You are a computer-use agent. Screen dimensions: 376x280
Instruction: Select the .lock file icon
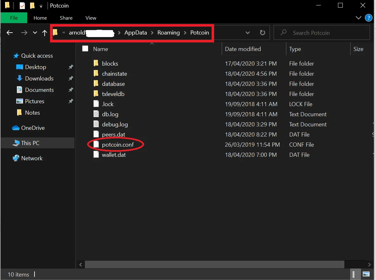coord(96,104)
